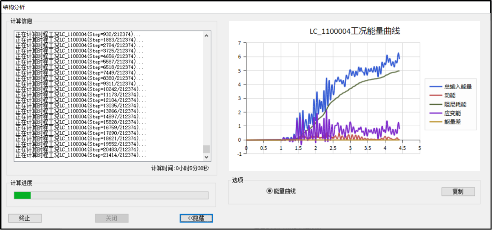Click log row Step=7449/212374
The width and height of the screenshot is (492, 230).
(80, 73)
